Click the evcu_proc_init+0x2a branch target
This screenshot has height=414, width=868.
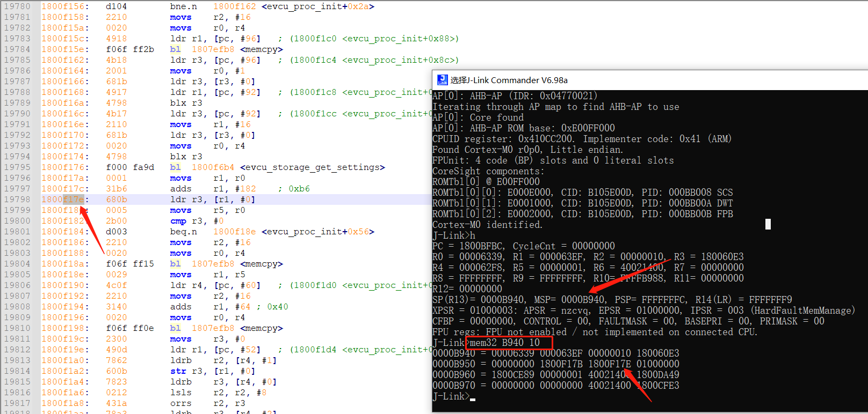tap(317, 6)
